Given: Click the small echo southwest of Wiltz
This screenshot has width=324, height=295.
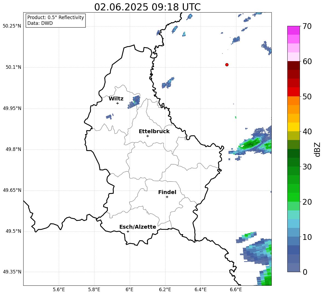Looking at the screenshot, I should [x=109, y=117].
